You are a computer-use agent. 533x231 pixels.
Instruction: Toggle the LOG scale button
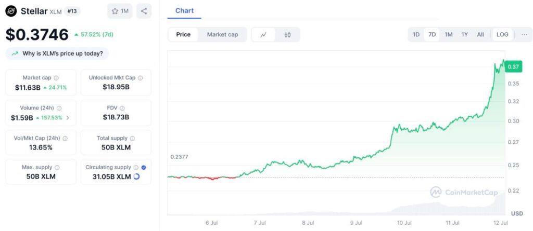[502, 35]
